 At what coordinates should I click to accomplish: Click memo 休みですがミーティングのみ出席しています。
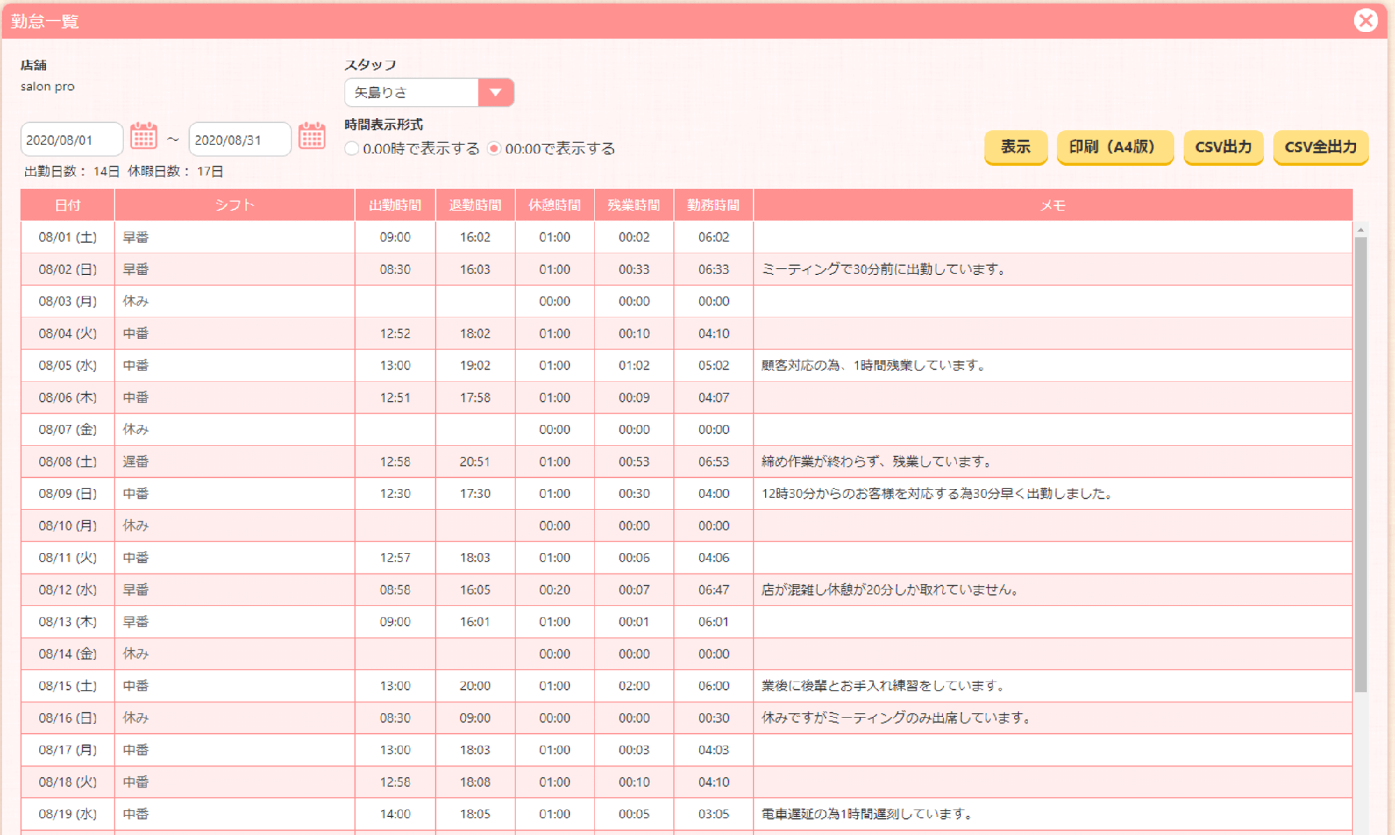tap(897, 718)
